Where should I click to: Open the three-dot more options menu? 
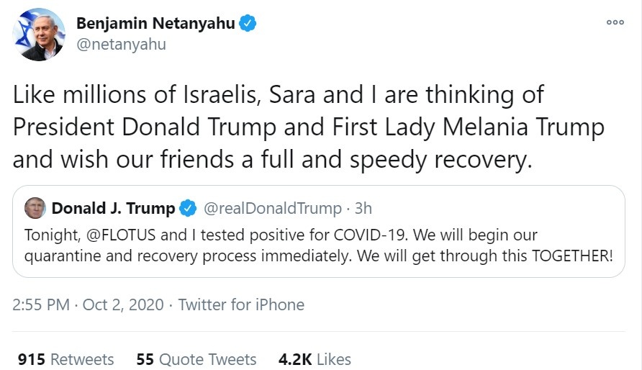pos(615,22)
